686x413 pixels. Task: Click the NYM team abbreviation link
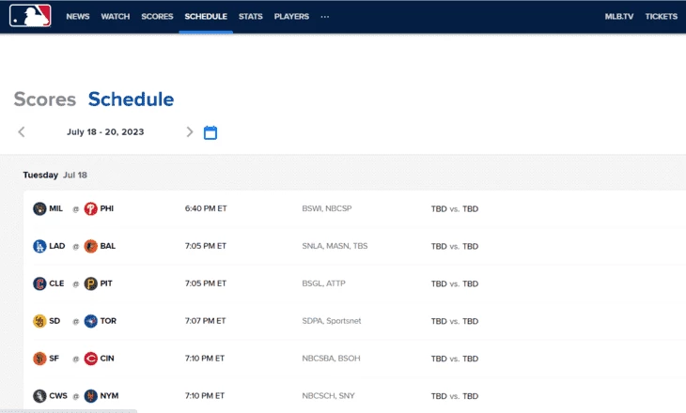[109, 396]
